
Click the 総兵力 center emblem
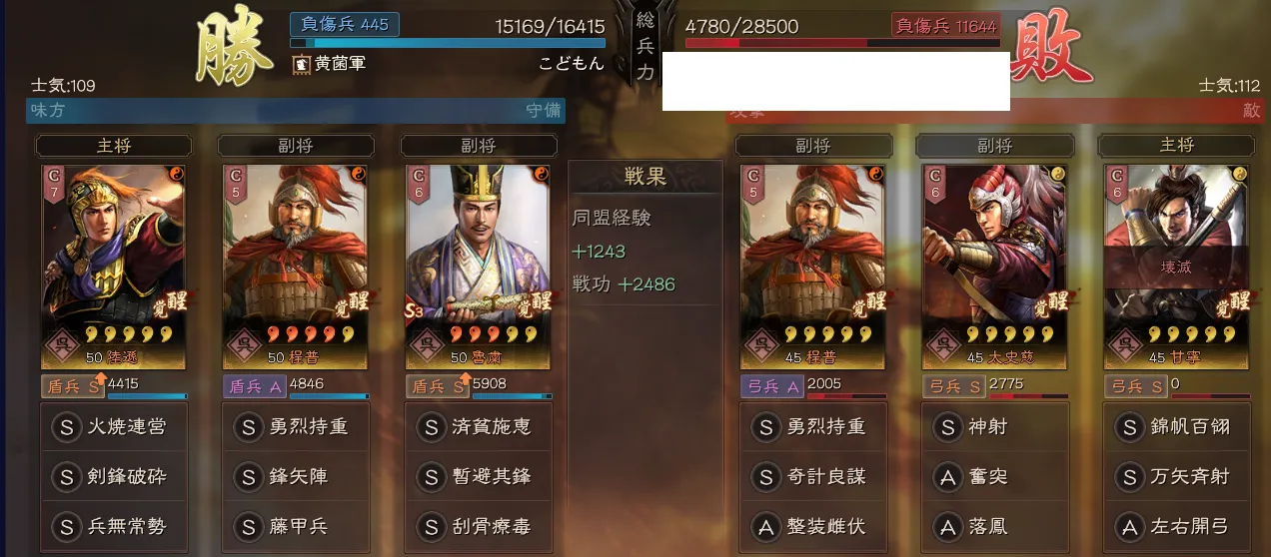tap(645, 45)
